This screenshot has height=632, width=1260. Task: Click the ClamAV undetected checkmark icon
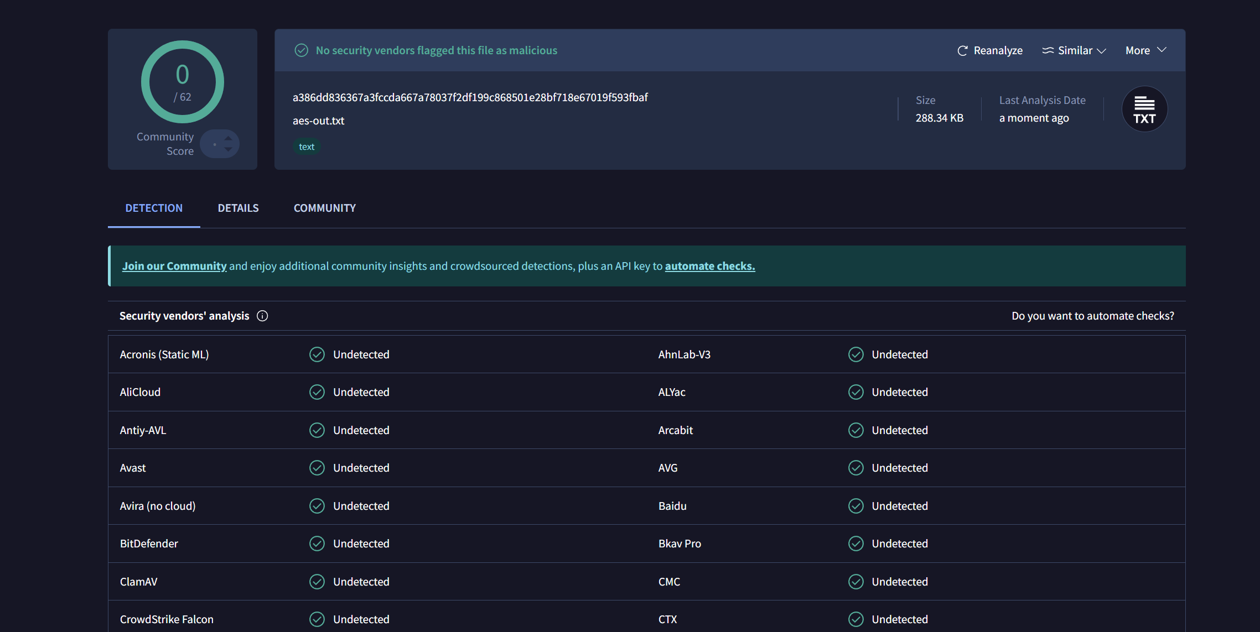[x=317, y=582]
